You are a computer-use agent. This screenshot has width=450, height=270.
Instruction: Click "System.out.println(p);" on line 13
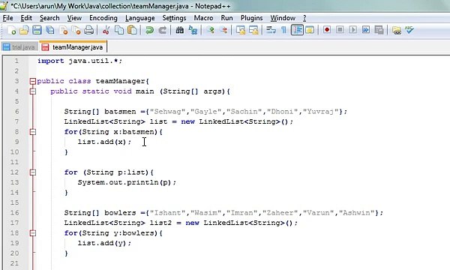click(127, 182)
